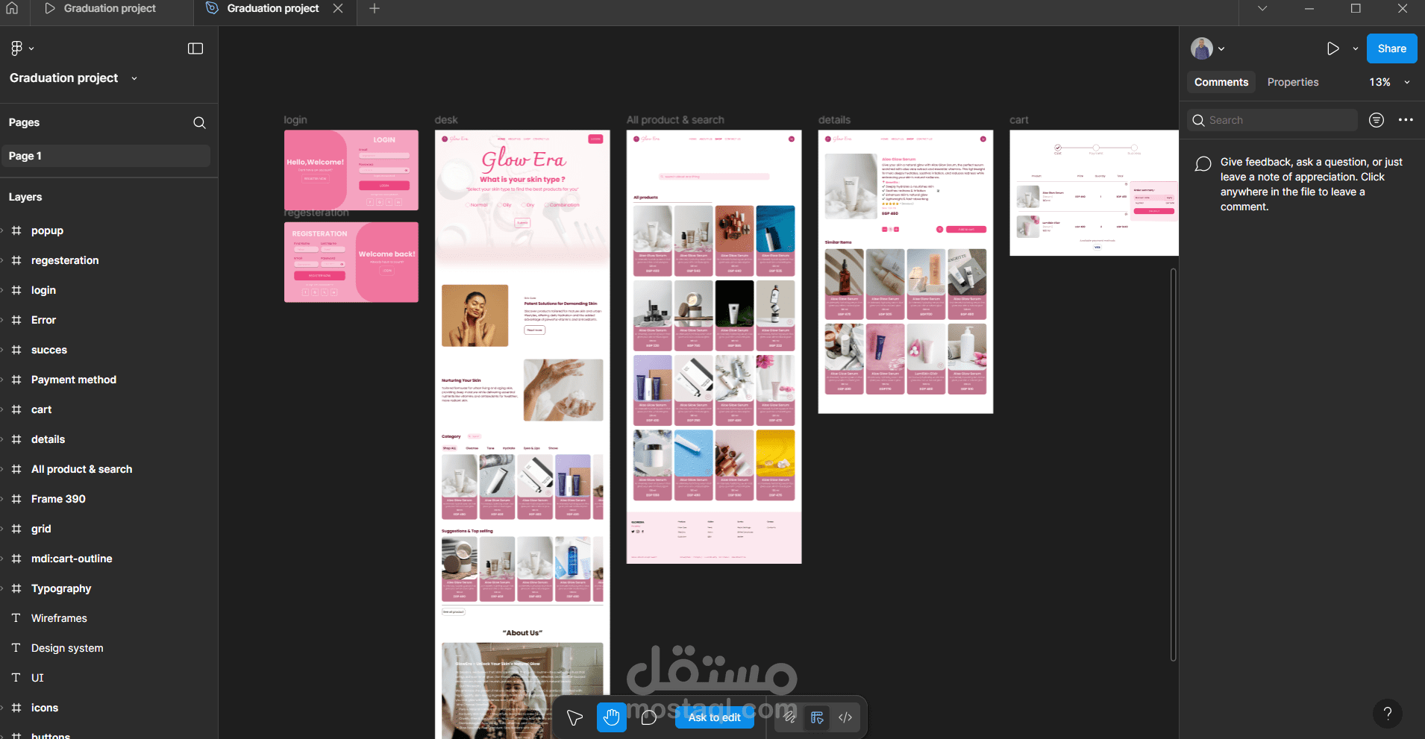Open the user avatar menu
Screen dimensions: 1425x739
point(1202,48)
